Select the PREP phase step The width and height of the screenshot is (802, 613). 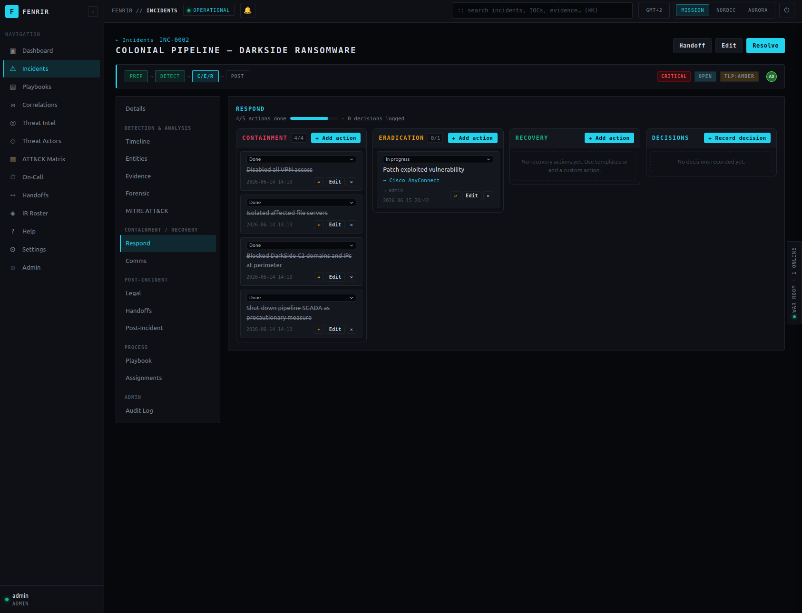point(136,77)
